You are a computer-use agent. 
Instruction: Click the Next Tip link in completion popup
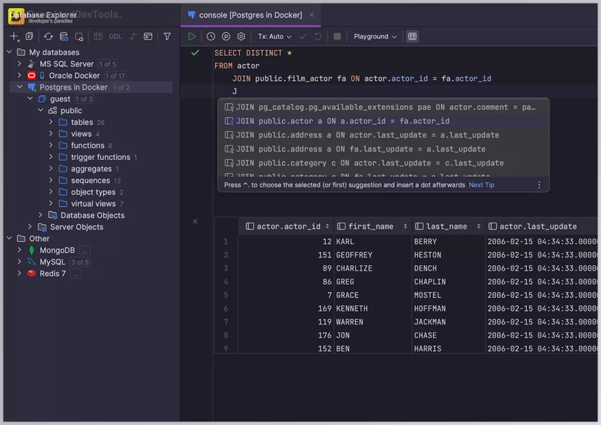[481, 185]
